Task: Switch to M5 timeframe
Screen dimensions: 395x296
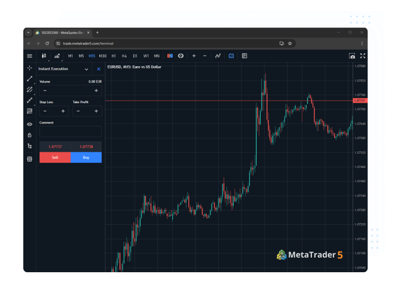Action: pyautogui.click(x=81, y=56)
